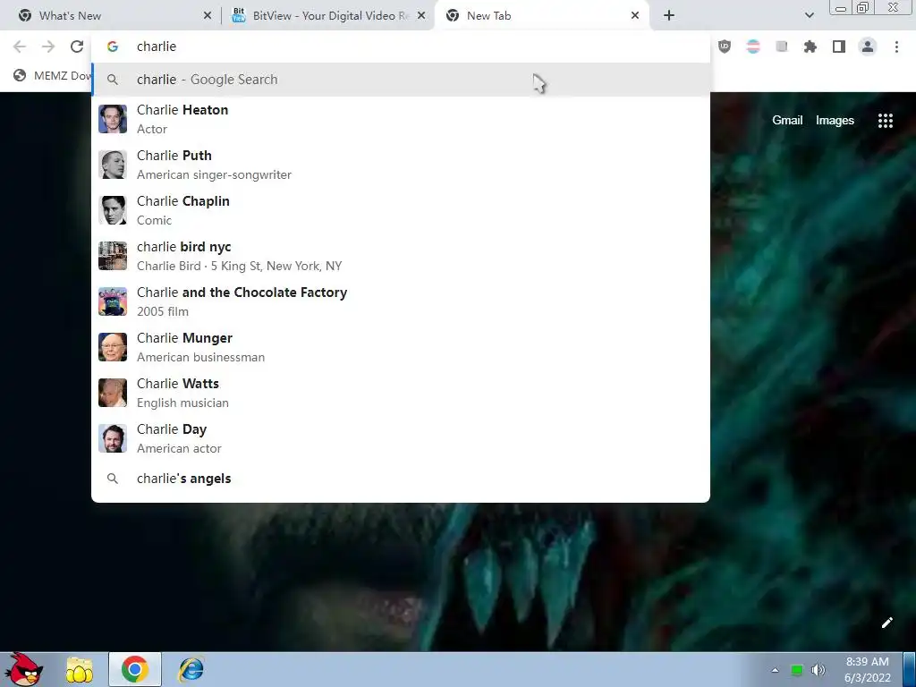Click Charlie Munger's thumbnail photo

click(113, 347)
